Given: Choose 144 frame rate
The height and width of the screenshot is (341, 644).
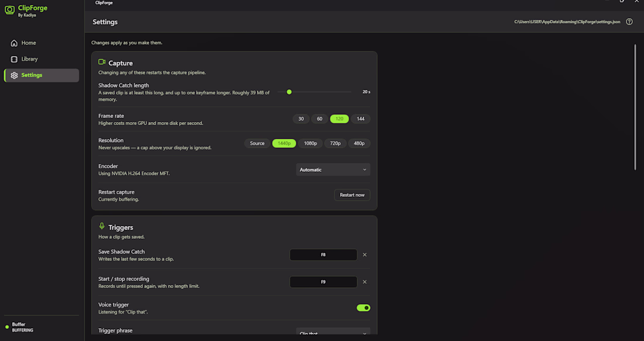Looking at the screenshot, I should tap(361, 119).
